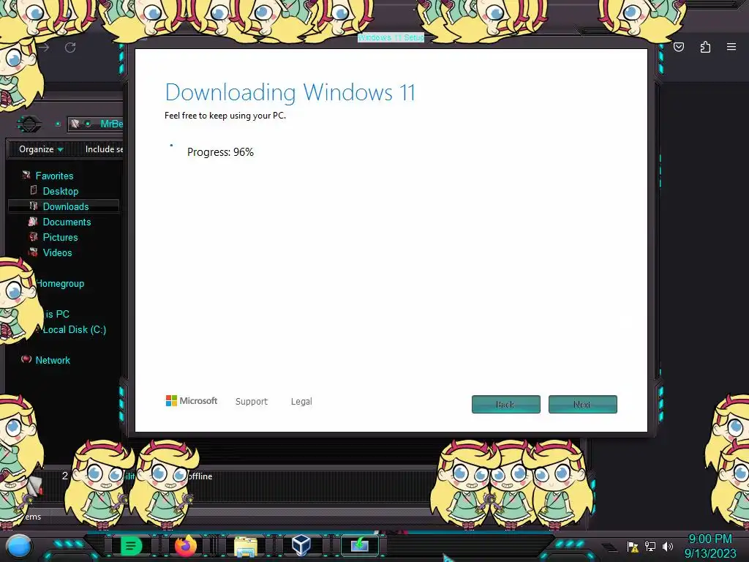The width and height of the screenshot is (749, 562).
Task: Select Network in the Explorer sidebar
Action: pos(53,360)
